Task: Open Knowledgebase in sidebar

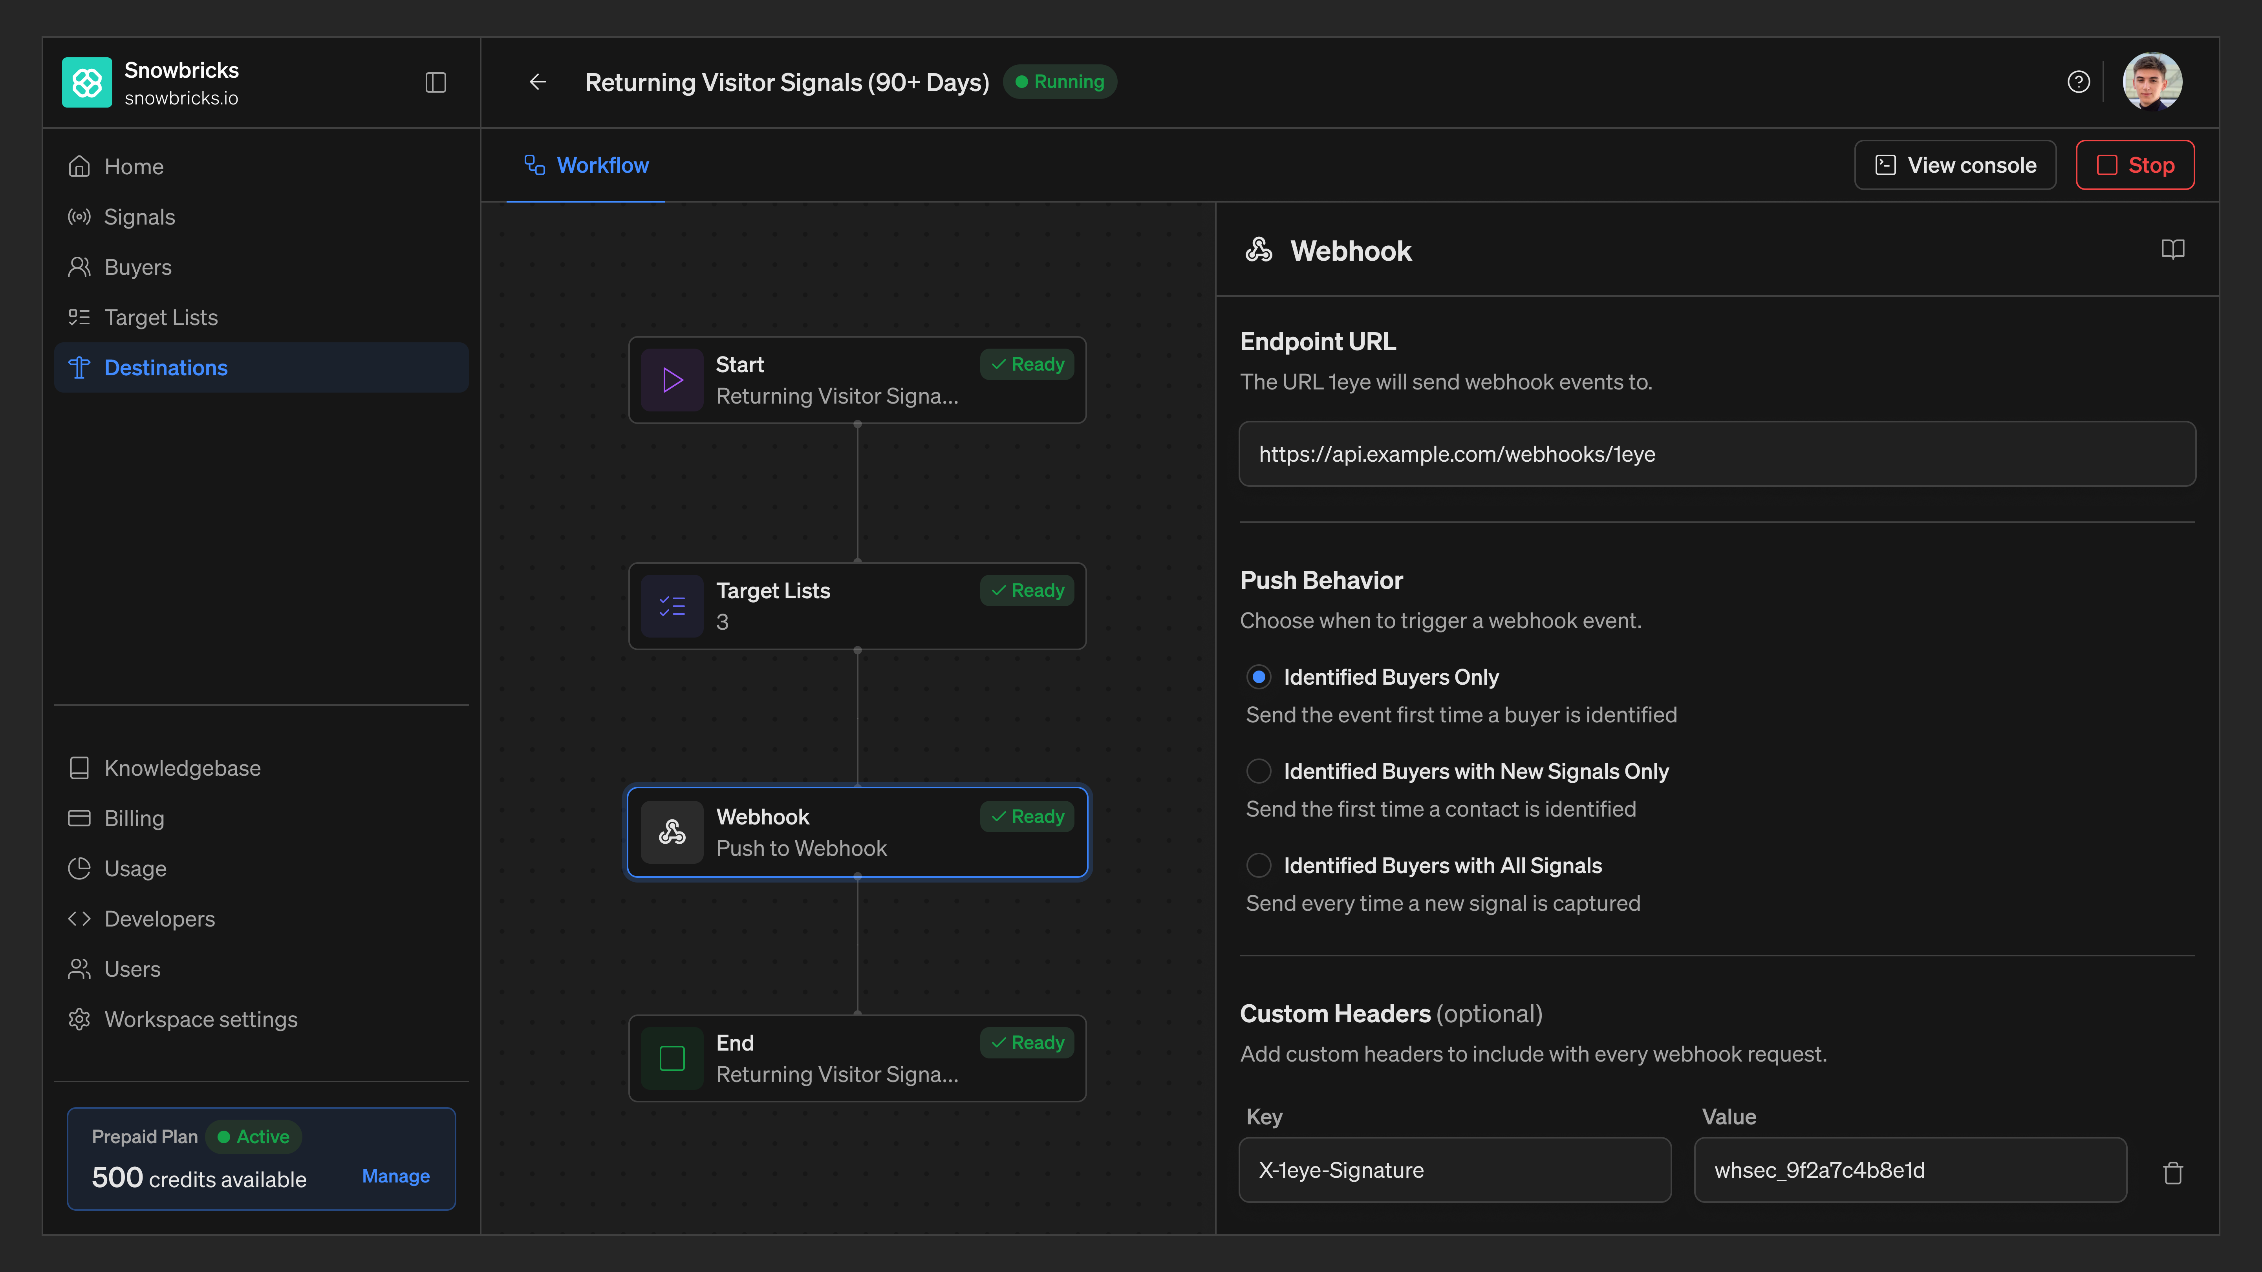Action: click(262, 768)
